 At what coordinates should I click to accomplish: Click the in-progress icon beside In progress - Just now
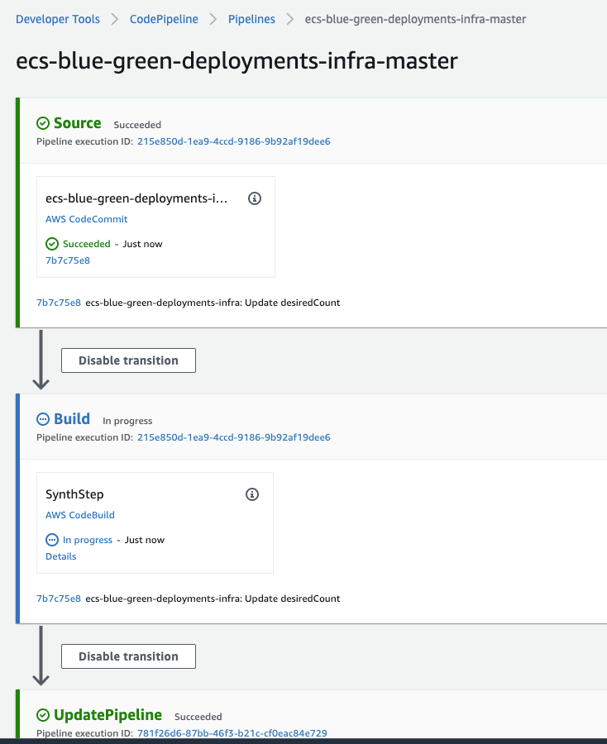click(52, 540)
